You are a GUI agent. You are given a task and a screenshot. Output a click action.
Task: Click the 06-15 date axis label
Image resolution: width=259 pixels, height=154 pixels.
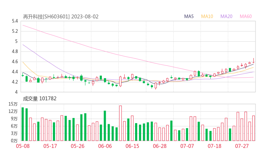coord(132,146)
